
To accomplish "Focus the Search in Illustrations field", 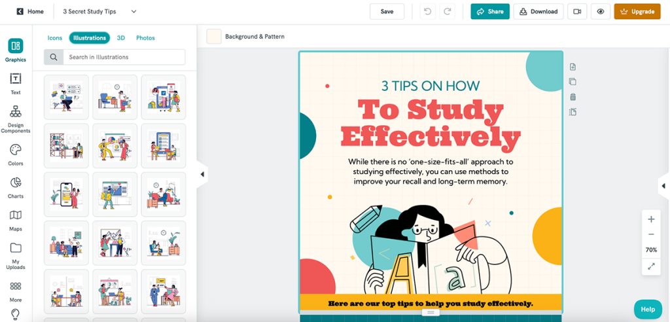I will [124, 57].
